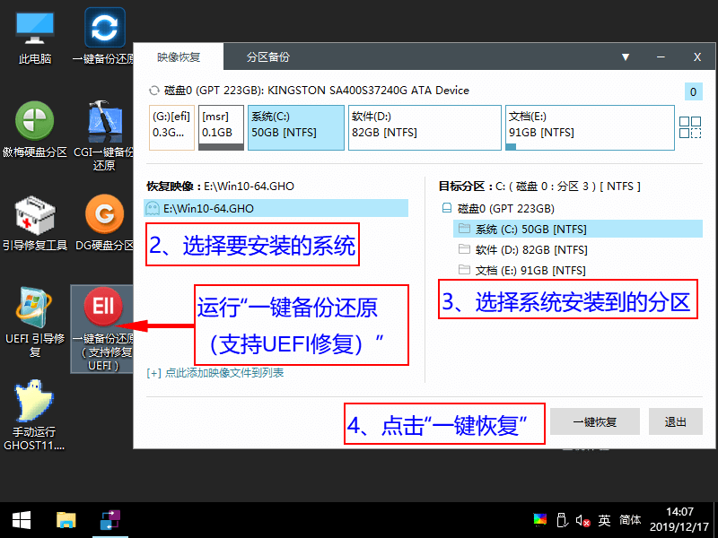The height and width of the screenshot is (538, 718).
Task: Switch input language via 英 indicator
Action: [x=605, y=520]
